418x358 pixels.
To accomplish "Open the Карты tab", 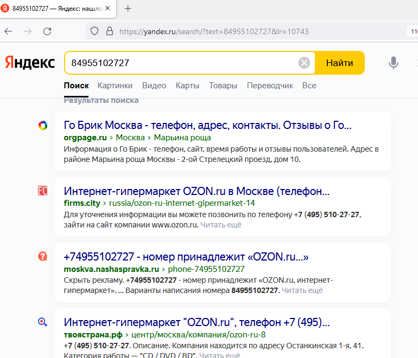I will coord(187,86).
